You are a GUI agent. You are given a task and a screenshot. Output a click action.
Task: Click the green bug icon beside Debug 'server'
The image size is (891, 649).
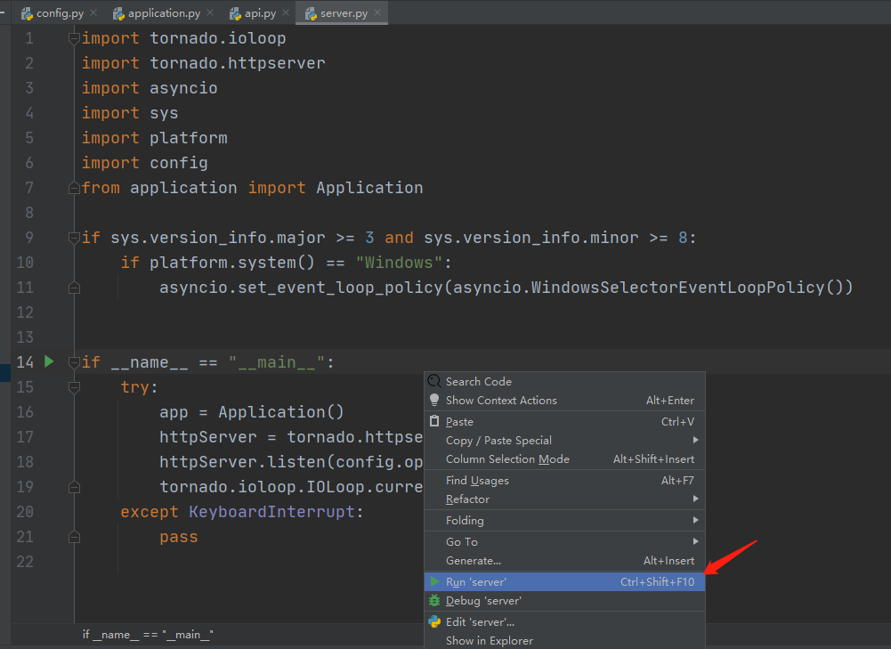click(434, 600)
